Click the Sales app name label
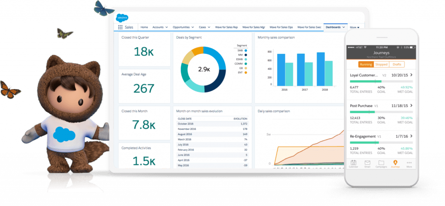This screenshot has width=445, height=206. point(129,27)
